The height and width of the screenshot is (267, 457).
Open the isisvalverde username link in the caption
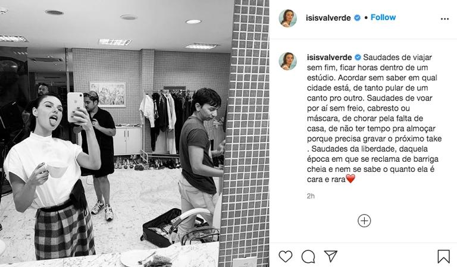(x=330, y=57)
